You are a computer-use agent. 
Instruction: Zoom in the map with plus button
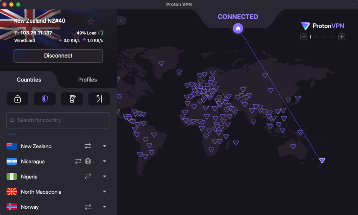pyautogui.click(x=342, y=37)
